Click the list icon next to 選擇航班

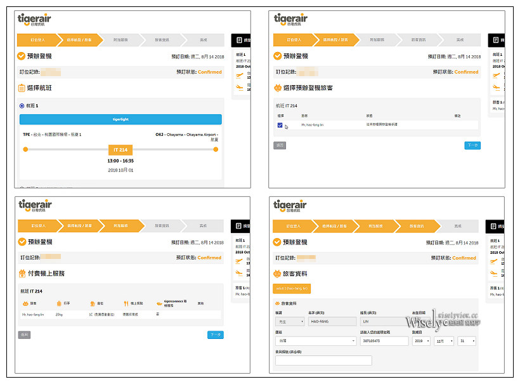coord(20,88)
